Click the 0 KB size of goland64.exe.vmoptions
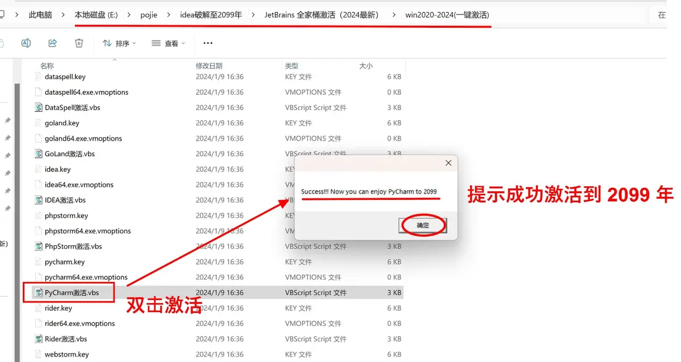This screenshot has height=362, width=681. (x=394, y=138)
